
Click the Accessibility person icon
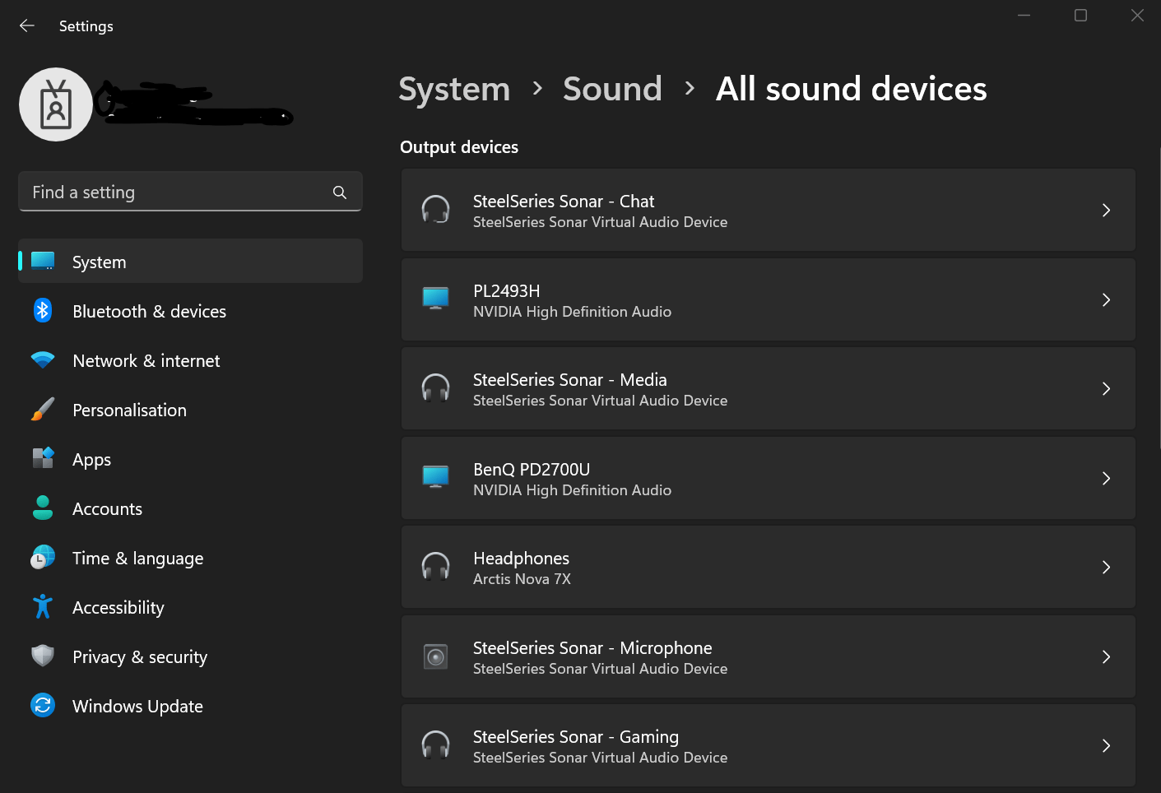coord(42,607)
